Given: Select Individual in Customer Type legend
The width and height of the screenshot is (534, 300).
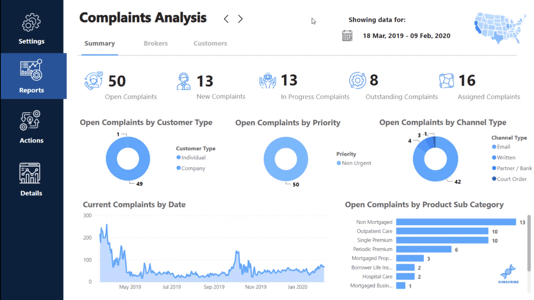Looking at the screenshot, I should (191, 157).
